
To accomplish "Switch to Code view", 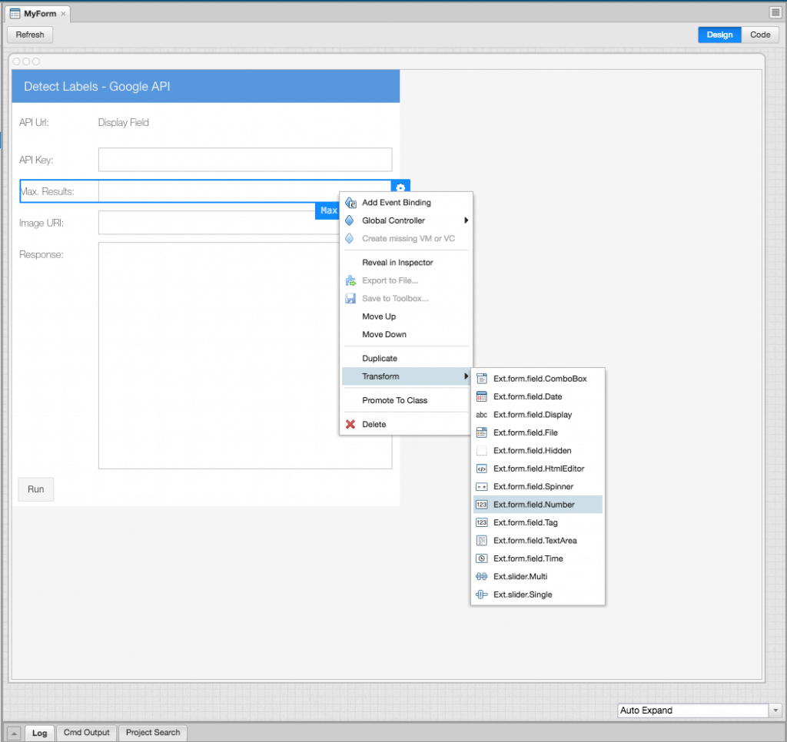I will (760, 35).
